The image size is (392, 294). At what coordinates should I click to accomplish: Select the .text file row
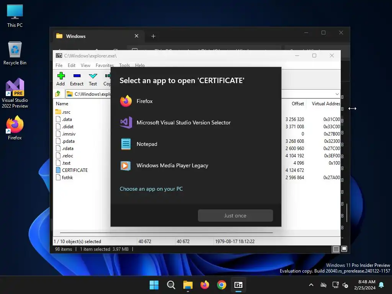[x=63, y=163]
